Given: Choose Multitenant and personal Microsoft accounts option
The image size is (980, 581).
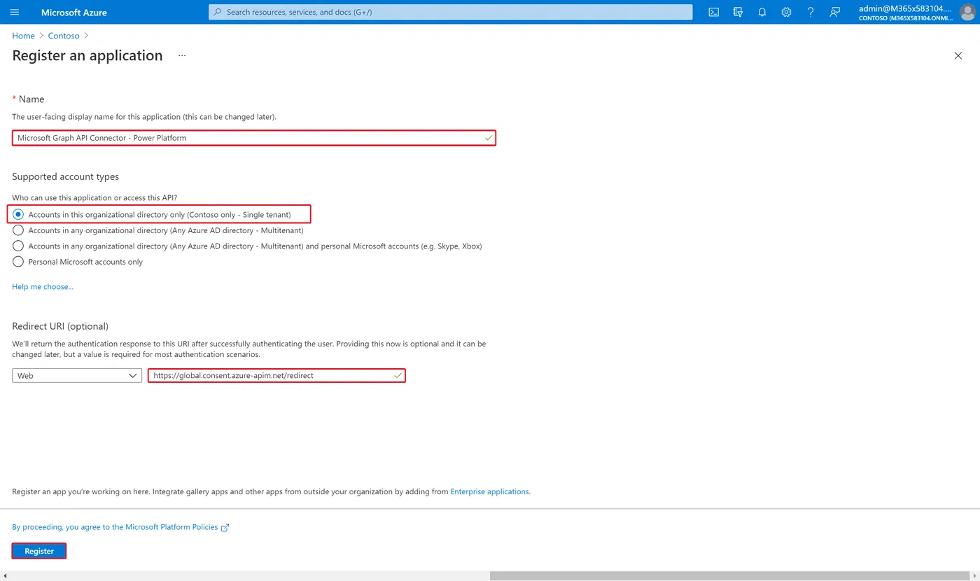Looking at the screenshot, I should coord(18,246).
